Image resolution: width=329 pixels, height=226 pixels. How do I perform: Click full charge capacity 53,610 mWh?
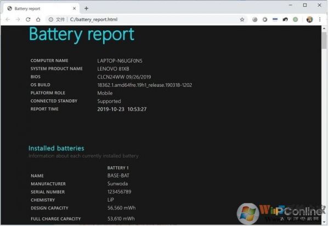[x=121, y=219]
